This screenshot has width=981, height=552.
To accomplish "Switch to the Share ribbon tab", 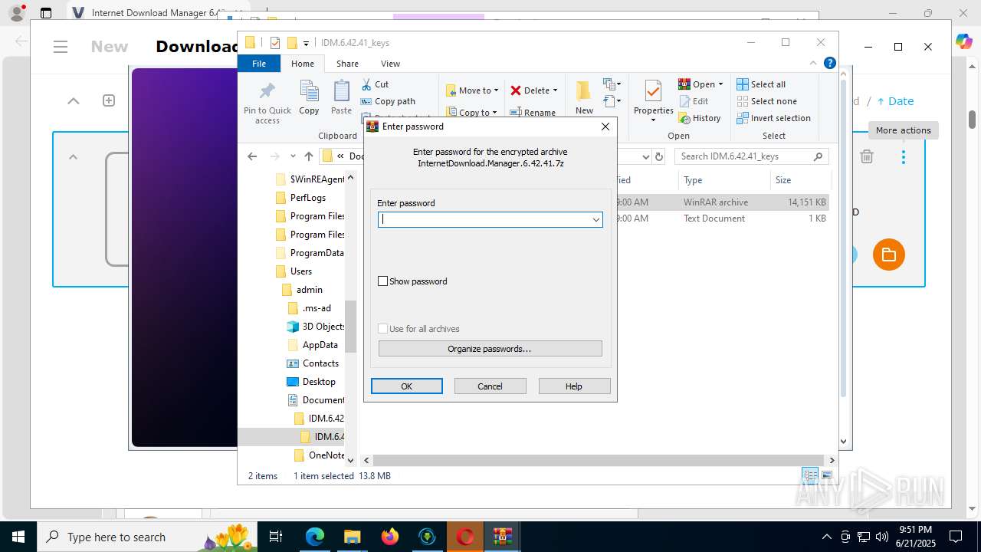I will click(347, 64).
